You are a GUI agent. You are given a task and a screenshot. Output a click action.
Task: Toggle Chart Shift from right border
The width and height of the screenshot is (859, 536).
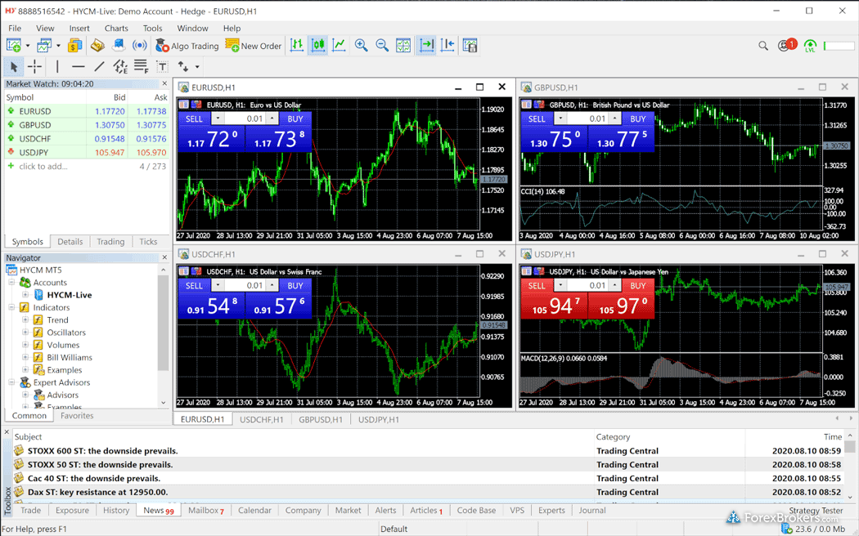tap(447, 46)
